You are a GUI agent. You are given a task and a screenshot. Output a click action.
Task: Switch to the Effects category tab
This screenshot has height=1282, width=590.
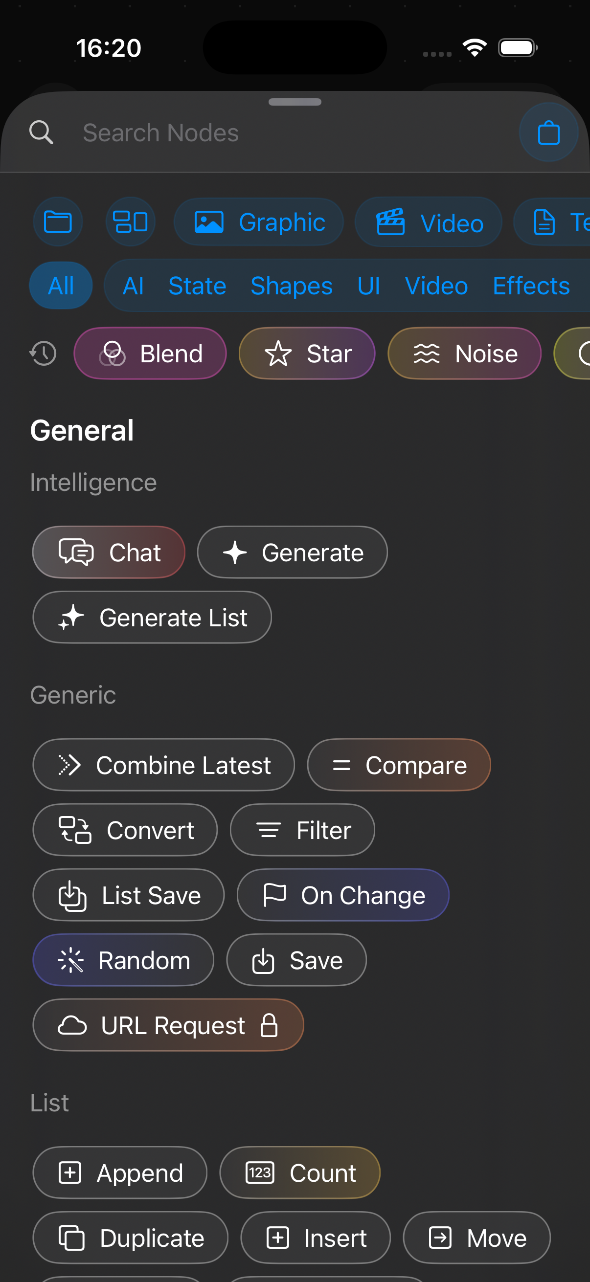pyautogui.click(x=531, y=286)
